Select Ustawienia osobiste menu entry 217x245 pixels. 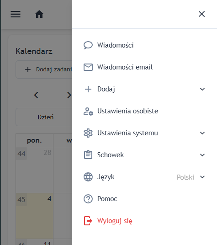click(x=144, y=111)
